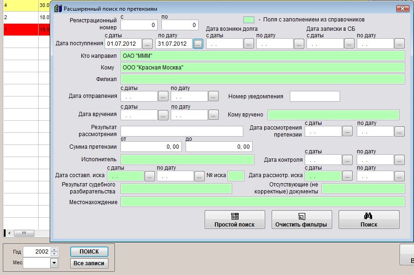Open calendar for Дата рассмотр. иска по дату
The width and height of the screenshot is (414, 275).
[x=400, y=176]
